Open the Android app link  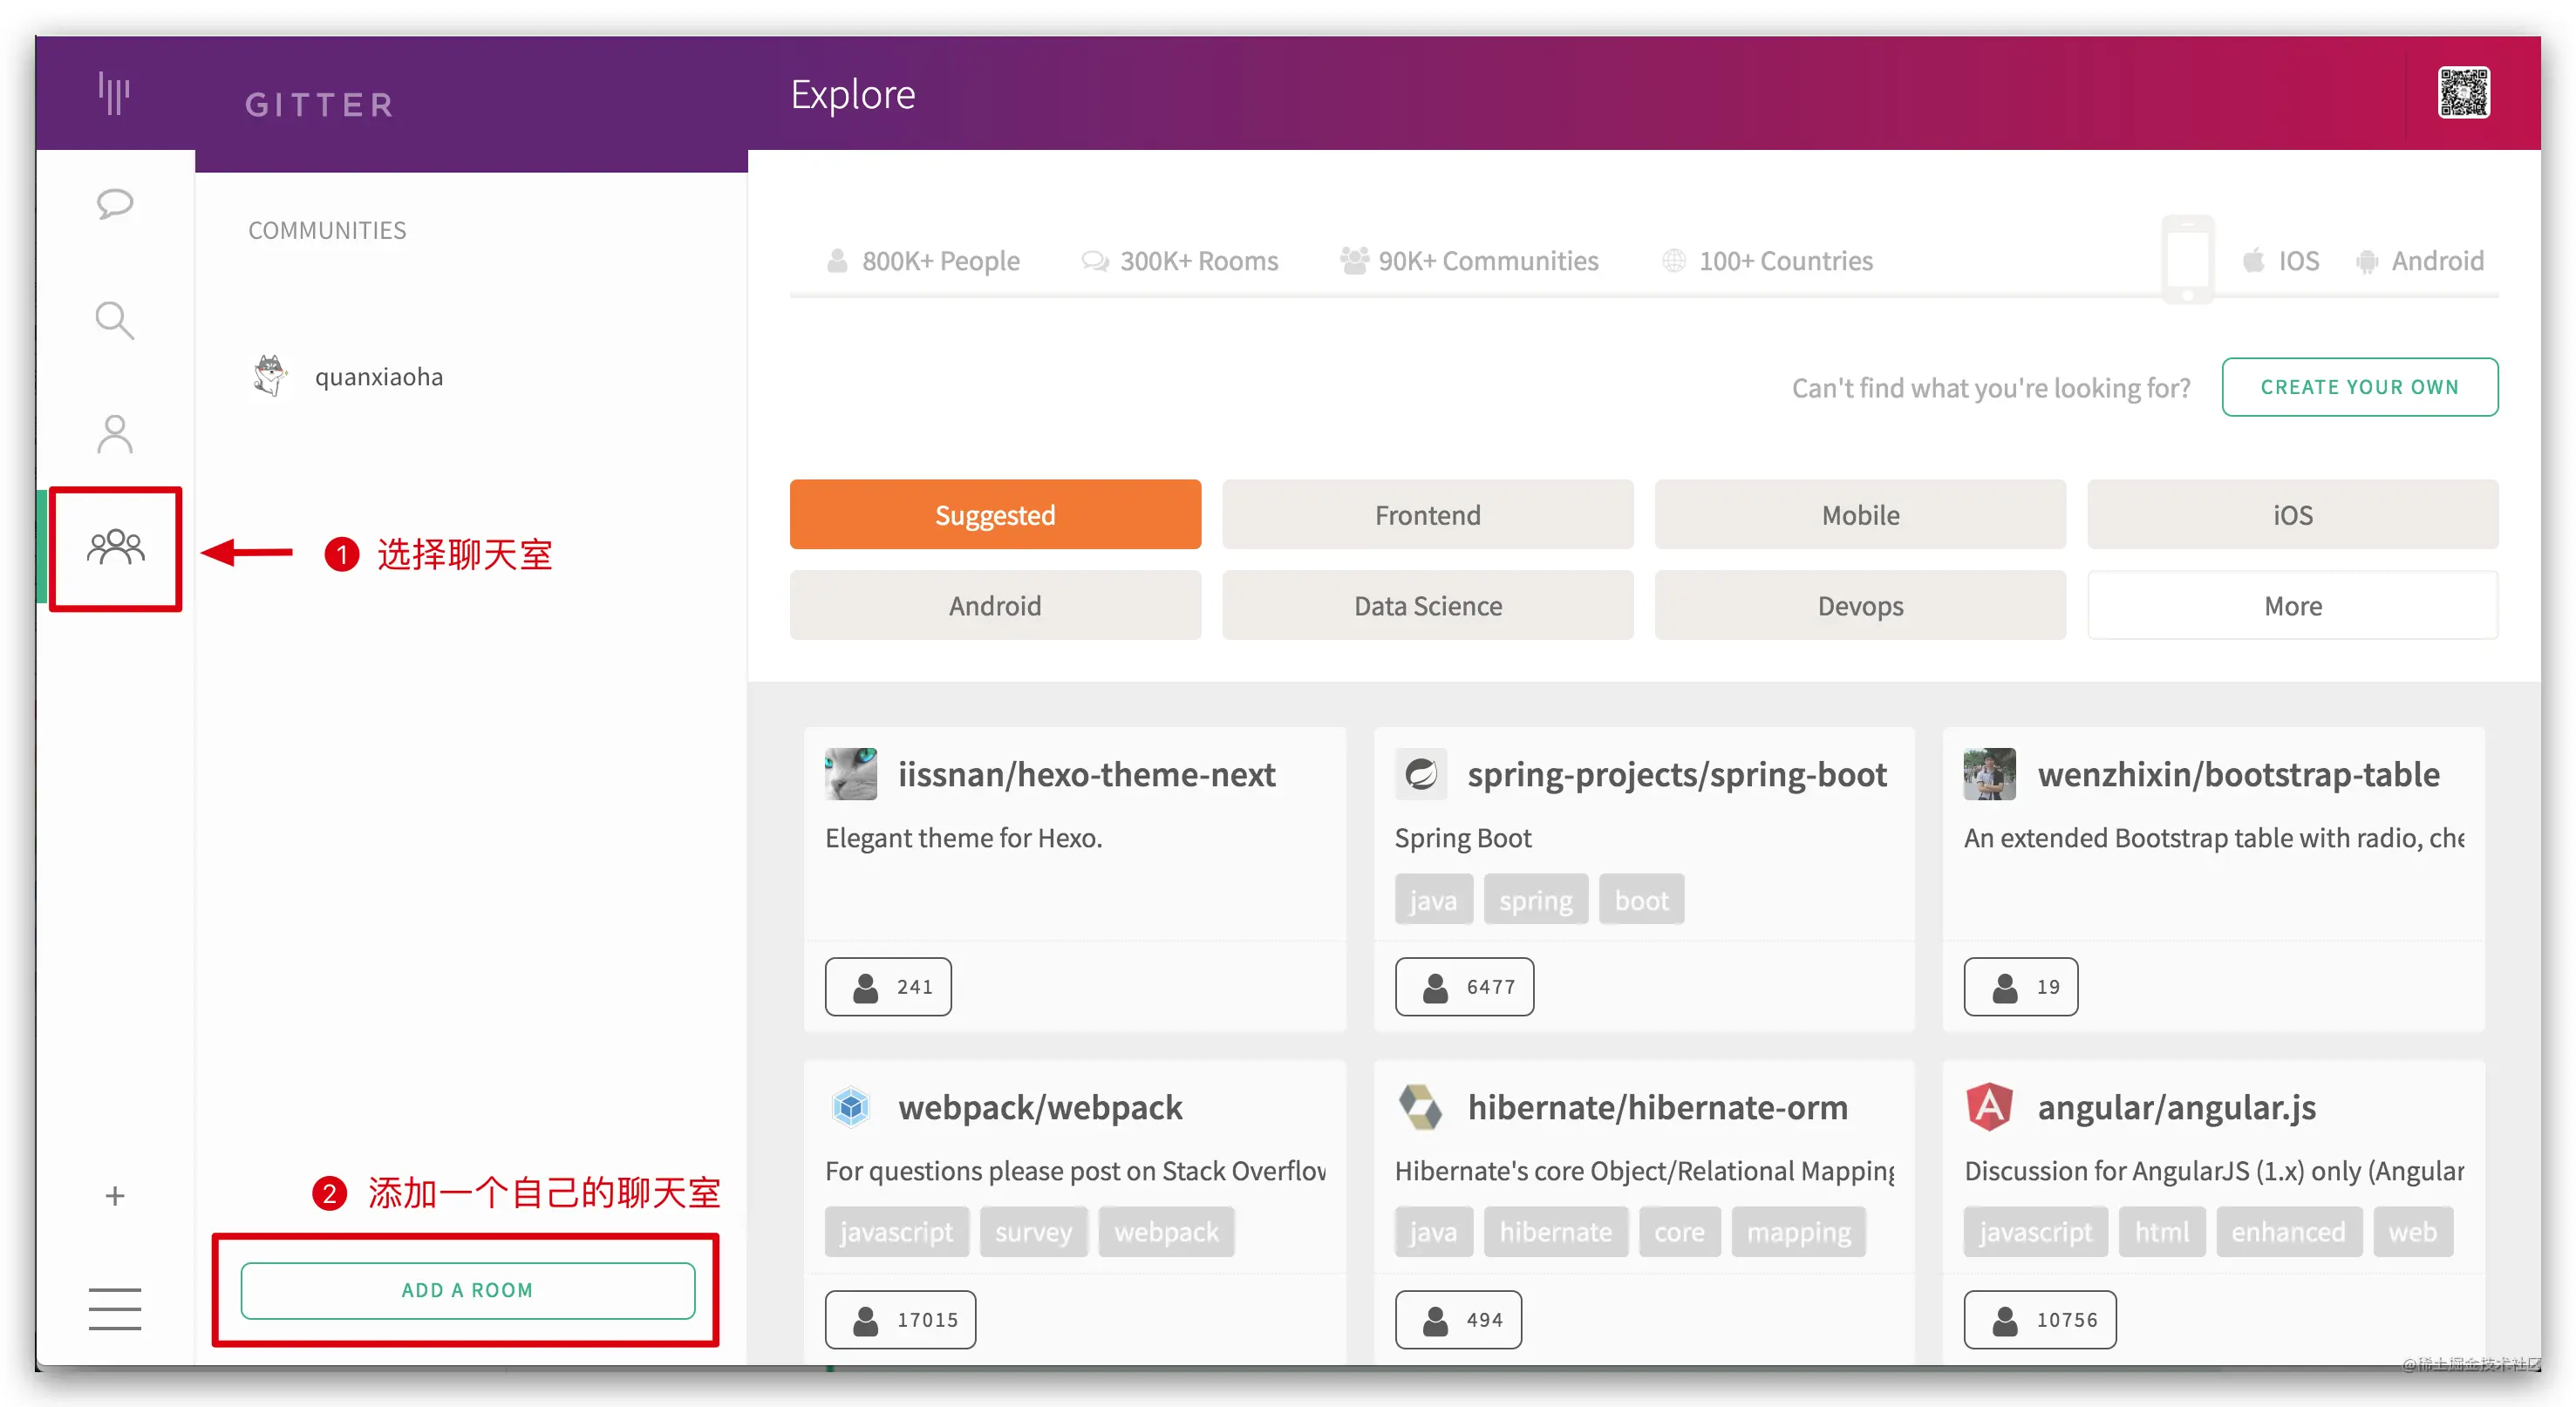[2437, 261]
